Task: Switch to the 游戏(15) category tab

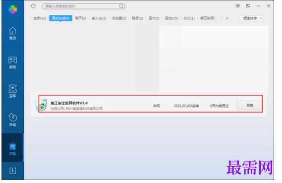Action: [x=171, y=18]
